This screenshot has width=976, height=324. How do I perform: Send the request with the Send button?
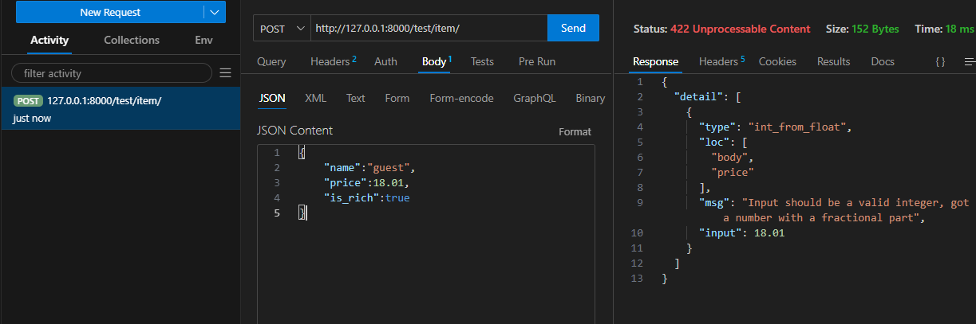click(573, 28)
